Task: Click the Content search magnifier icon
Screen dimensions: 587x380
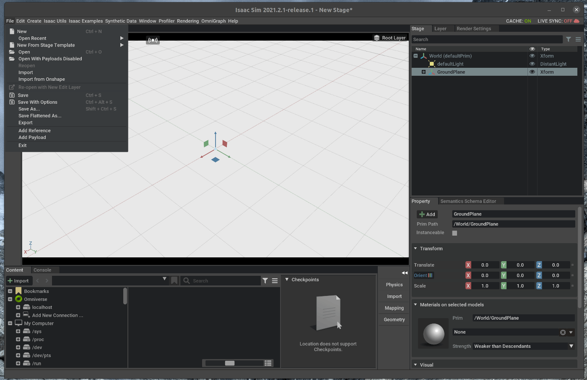Action: click(187, 281)
